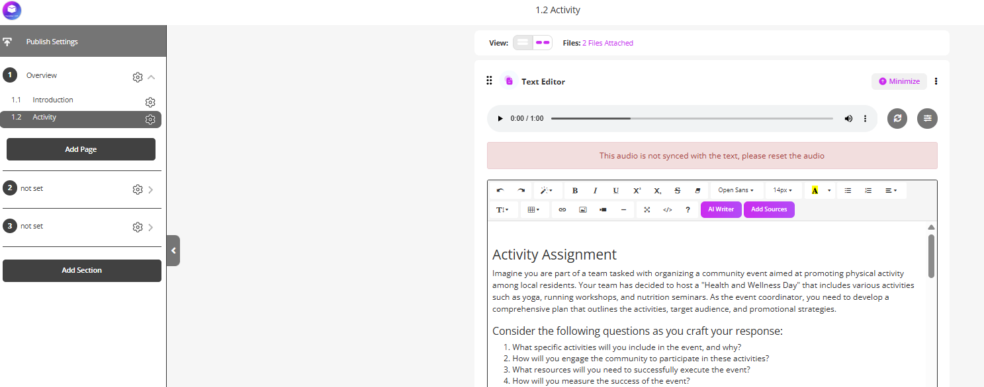Click the AI Writer button
This screenshot has width=984, height=387.
(x=721, y=209)
